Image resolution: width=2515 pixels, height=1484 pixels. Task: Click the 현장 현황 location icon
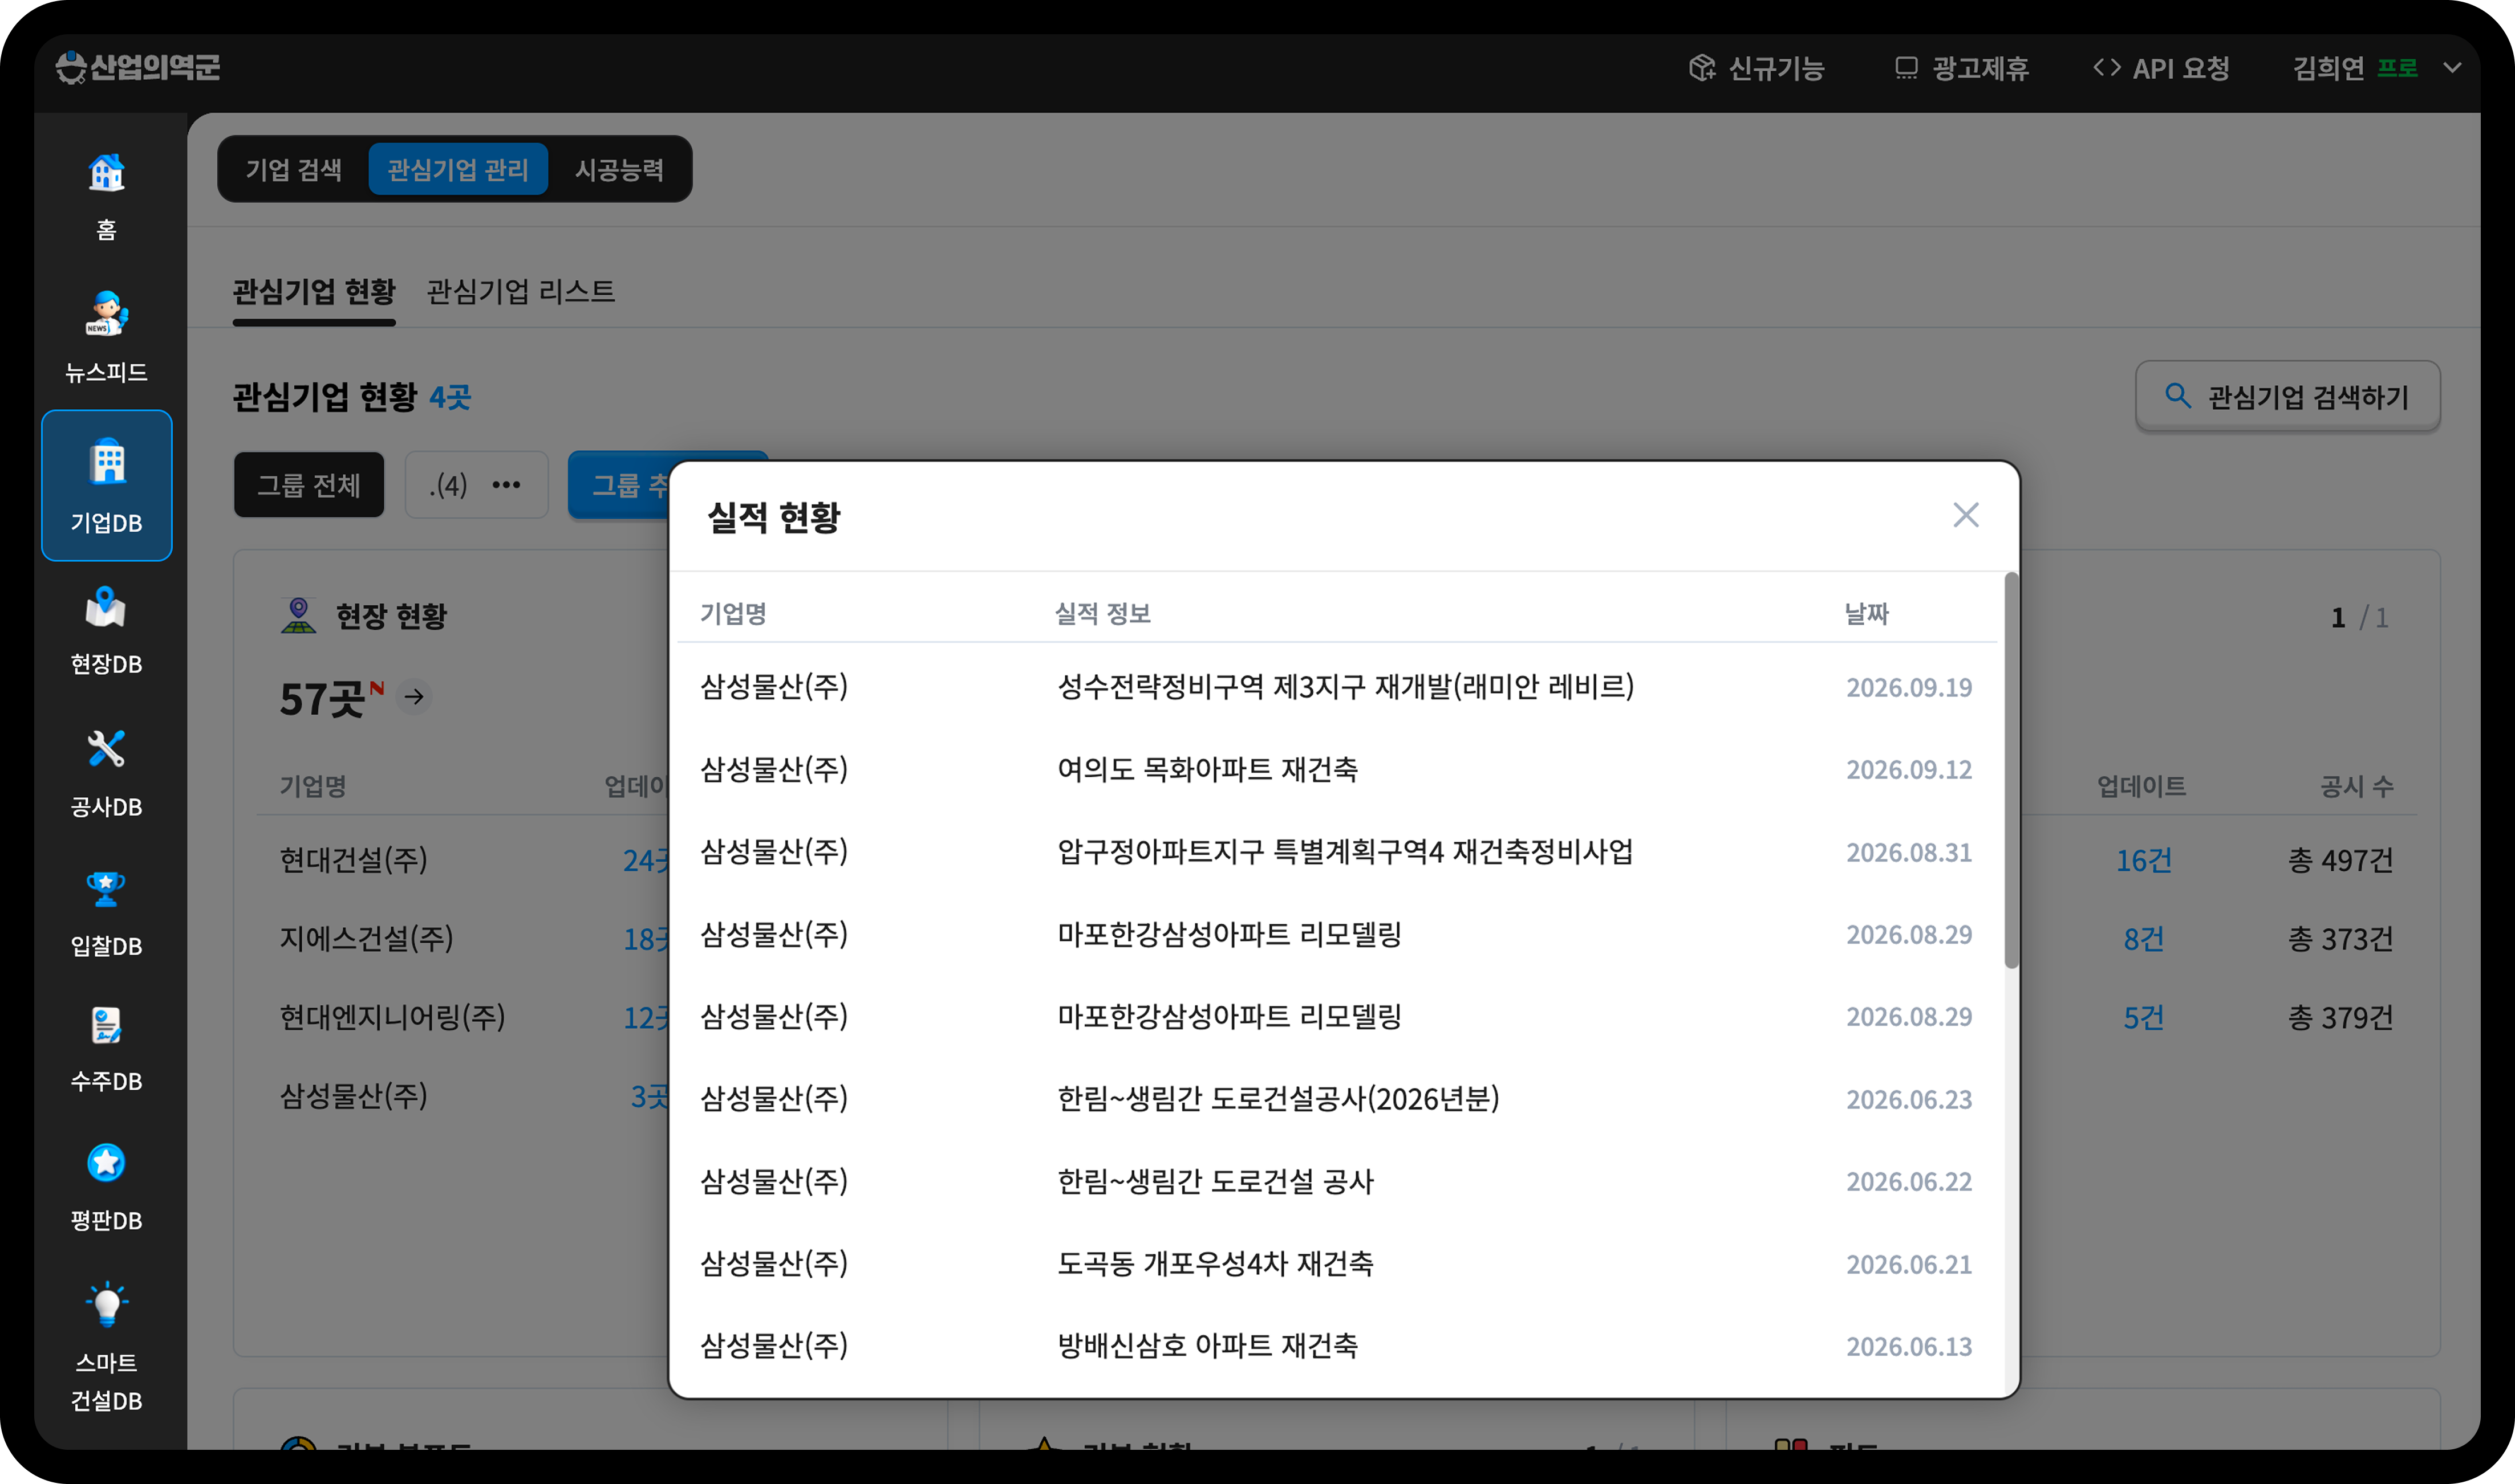(298, 615)
